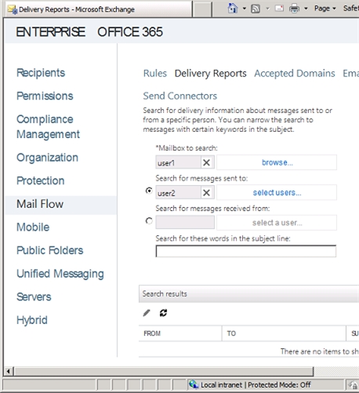Select the Delivery Reports tab

pos(210,74)
